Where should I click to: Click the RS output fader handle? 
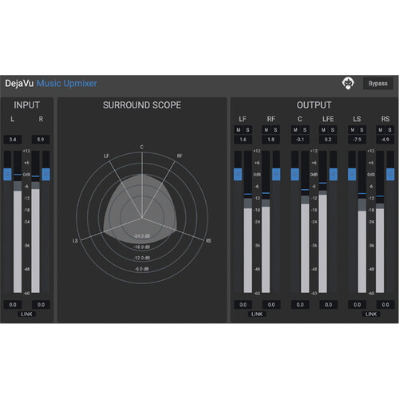390,175
